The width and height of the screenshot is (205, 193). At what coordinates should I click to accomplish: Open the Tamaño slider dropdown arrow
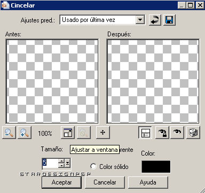pyautogui.click(x=67, y=163)
